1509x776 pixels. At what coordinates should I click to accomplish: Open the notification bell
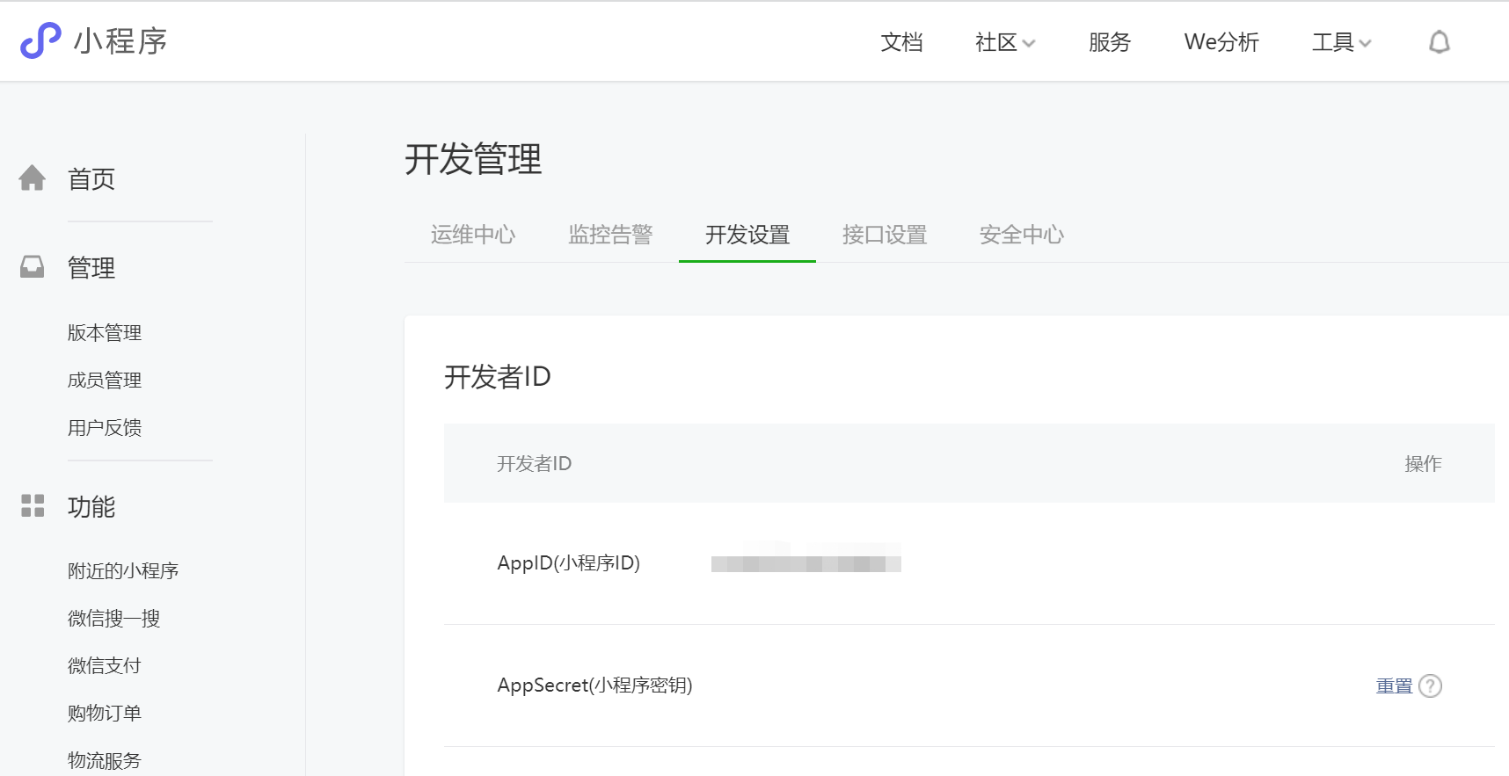click(1439, 42)
